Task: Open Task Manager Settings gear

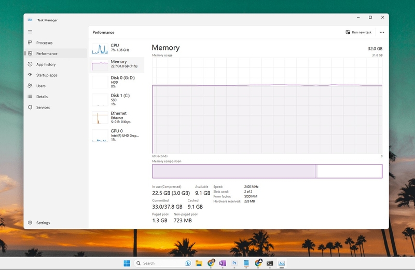Action: tap(30, 223)
